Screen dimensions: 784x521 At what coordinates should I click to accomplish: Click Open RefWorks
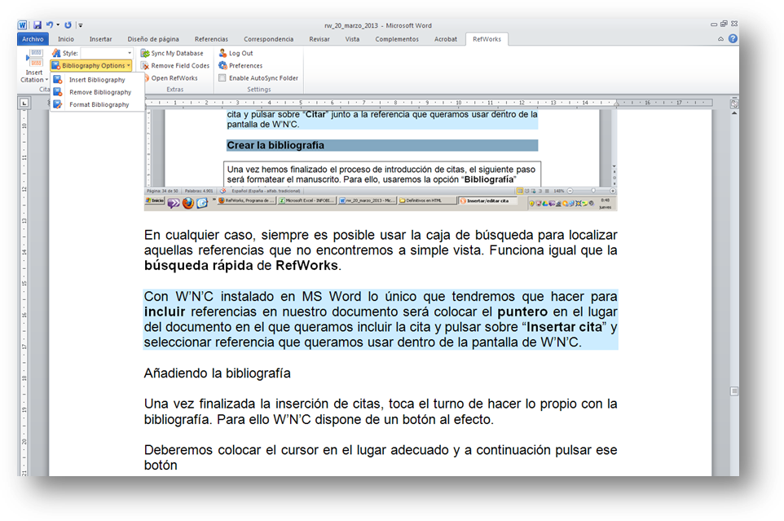pos(170,78)
